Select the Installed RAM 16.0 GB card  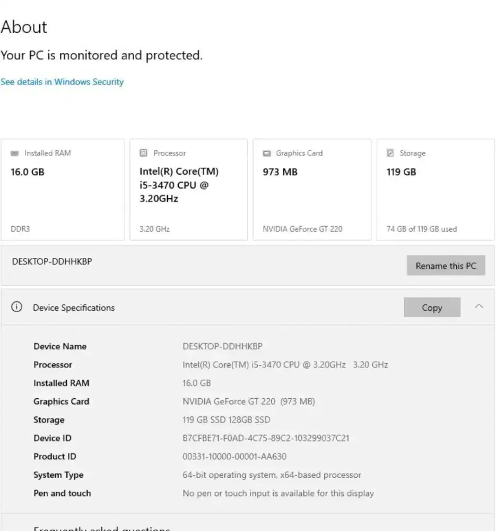pyautogui.click(x=63, y=190)
